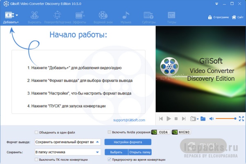The image size is (246, 164).
Task: Click instruction 1 about Добавить+ text
Action: click(74, 68)
